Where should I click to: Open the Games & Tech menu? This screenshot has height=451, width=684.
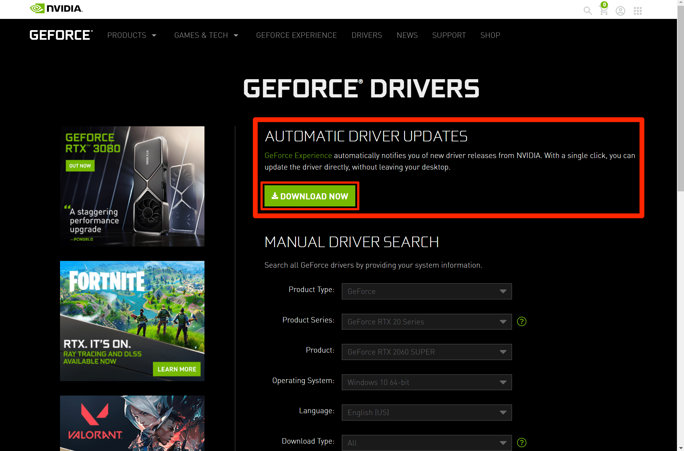(x=206, y=35)
